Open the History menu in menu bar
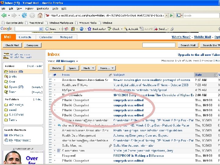This screenshot has height=165, width=220. point(29,9)
